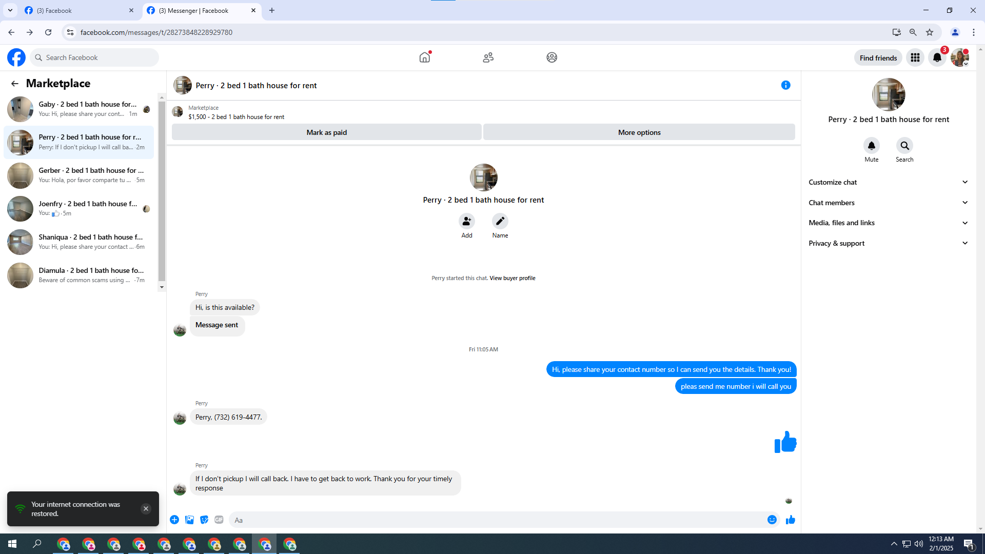Click the Find friends button

[x=878, y=58]
